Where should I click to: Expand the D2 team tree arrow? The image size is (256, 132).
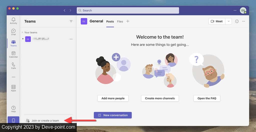[23, 39]
